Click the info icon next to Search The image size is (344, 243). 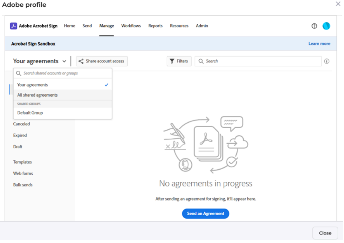pyautogui.click(x=327, y=61)
